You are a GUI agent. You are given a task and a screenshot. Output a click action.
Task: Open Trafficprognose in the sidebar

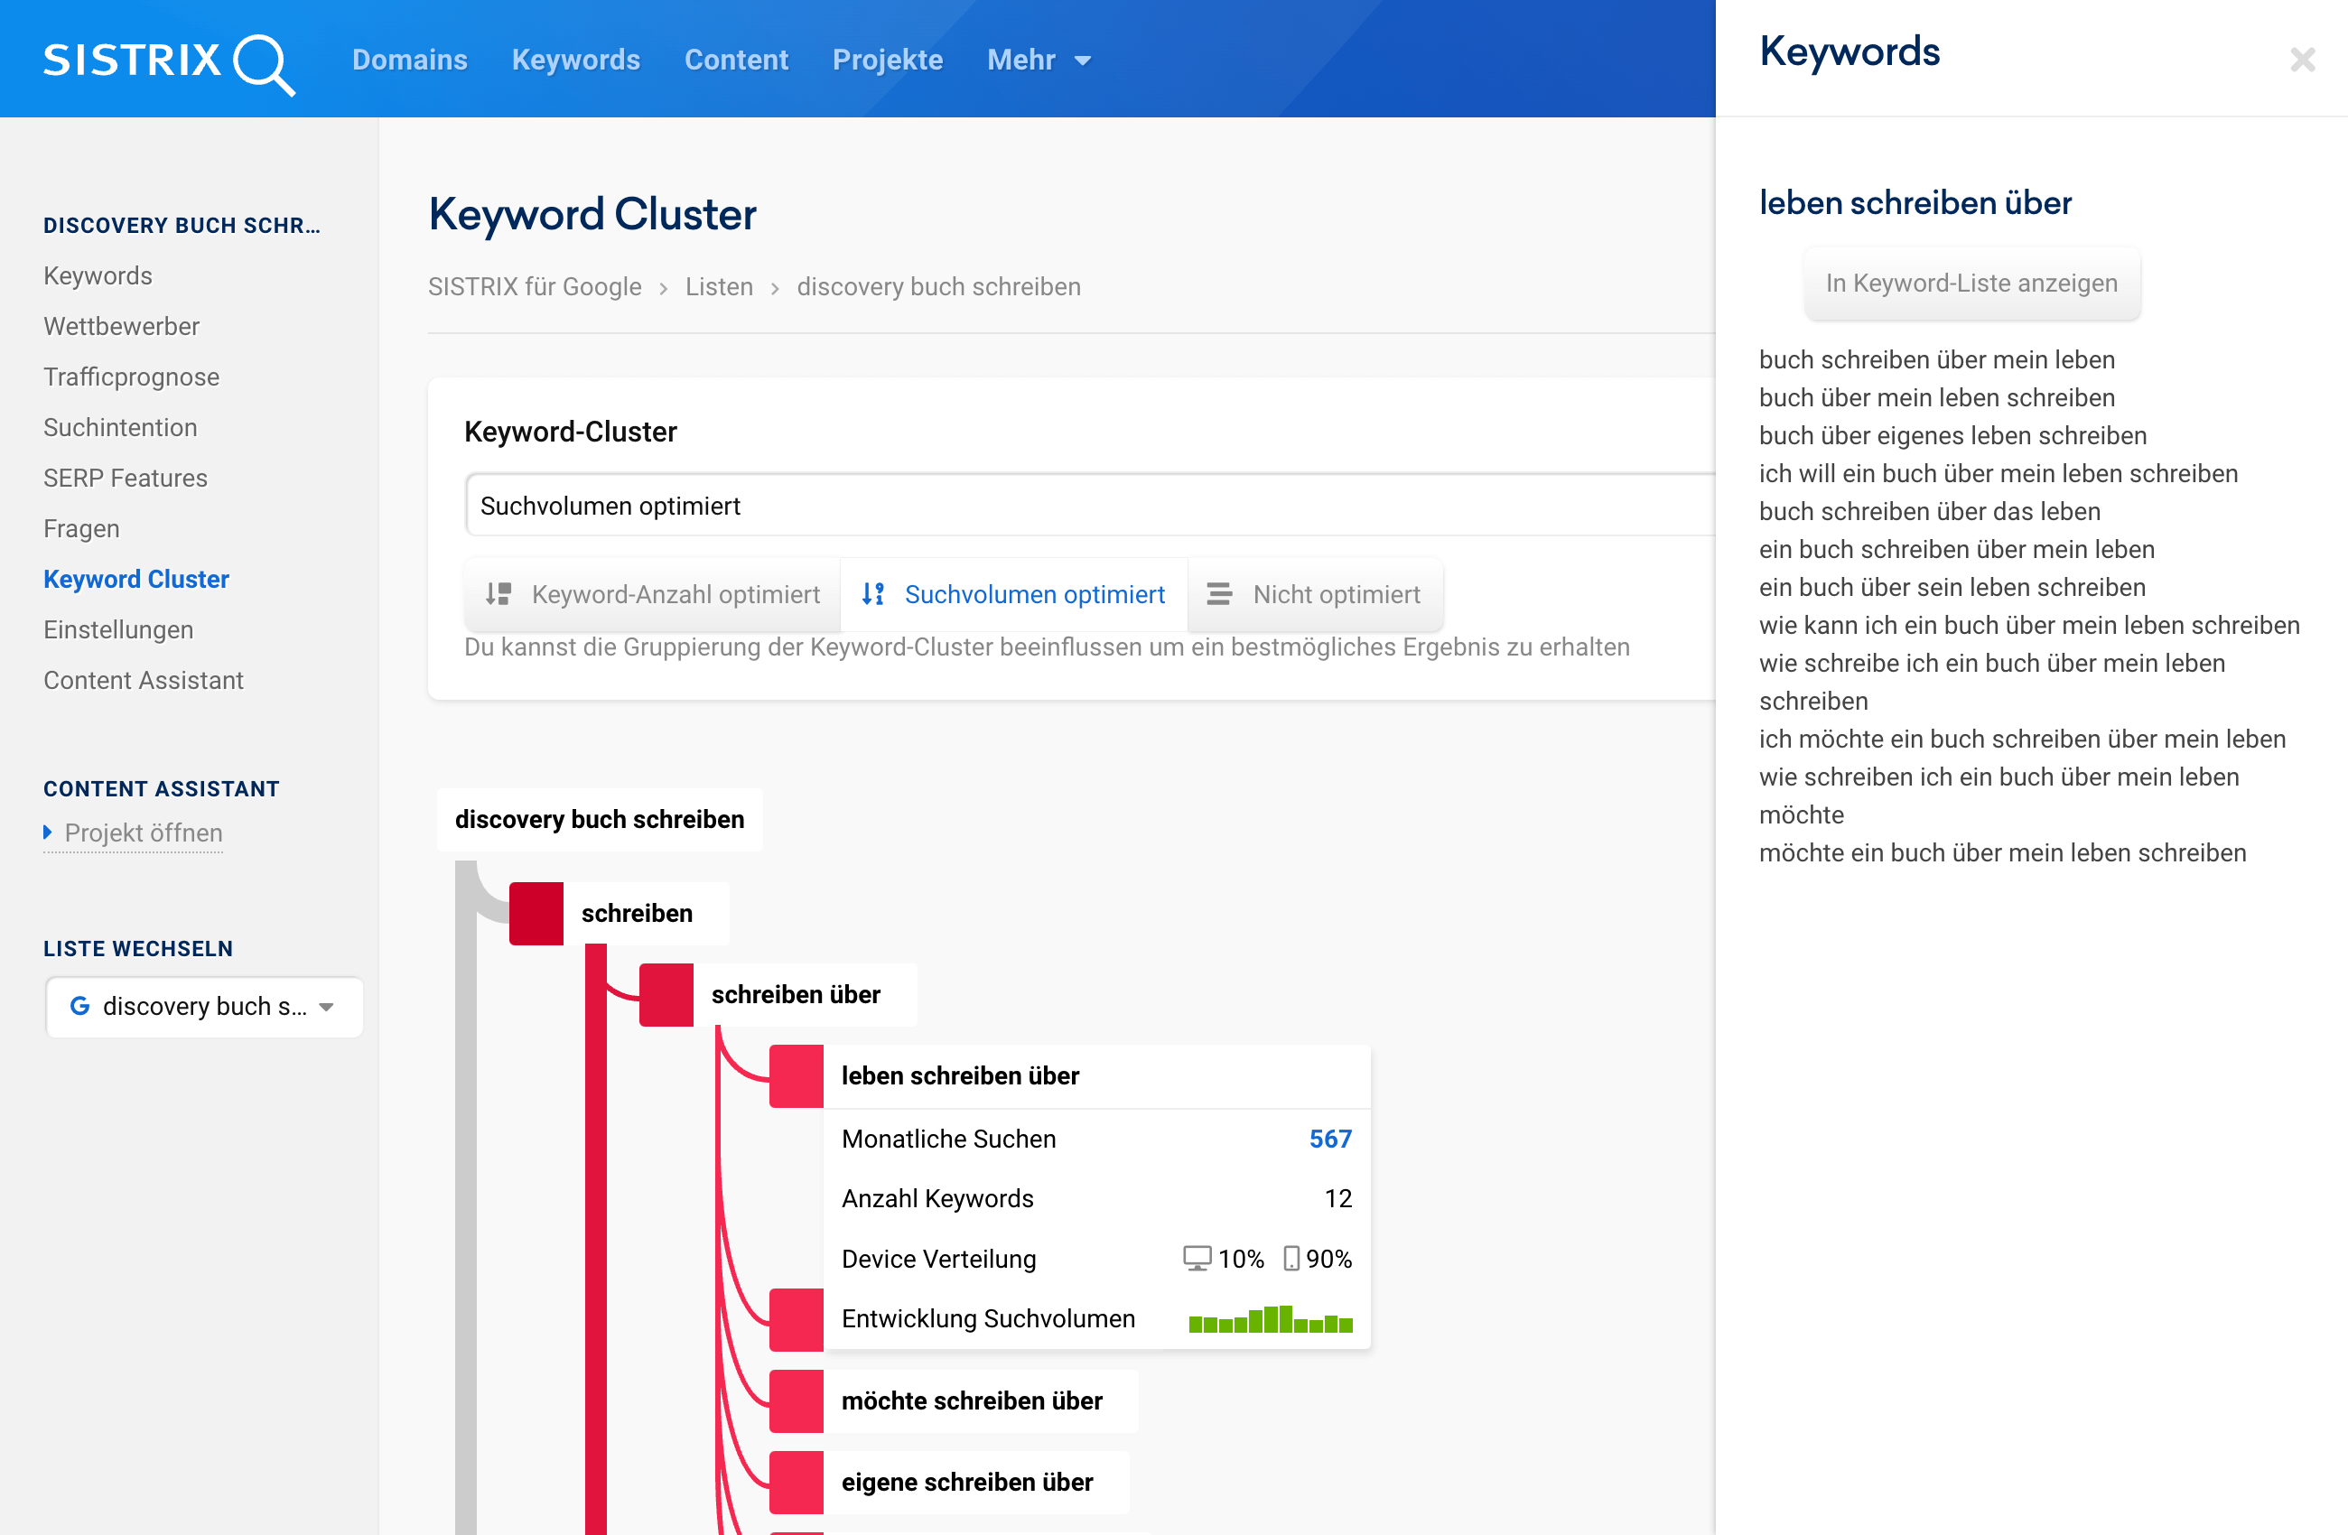[x=131, y=377]
